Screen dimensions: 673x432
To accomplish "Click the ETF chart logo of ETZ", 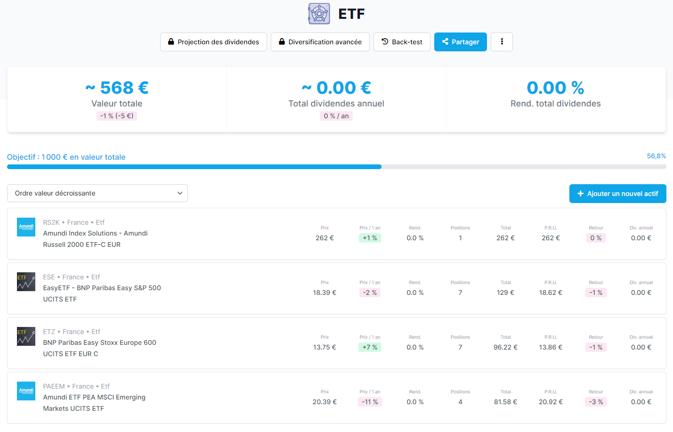I will (26, 336).
